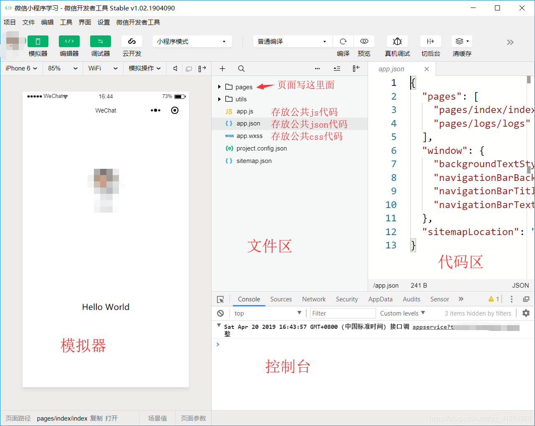Open the simulate actions (模拟操作) dropdown
This screenshot has height=426, width=535.
click(x=144, y=68)
